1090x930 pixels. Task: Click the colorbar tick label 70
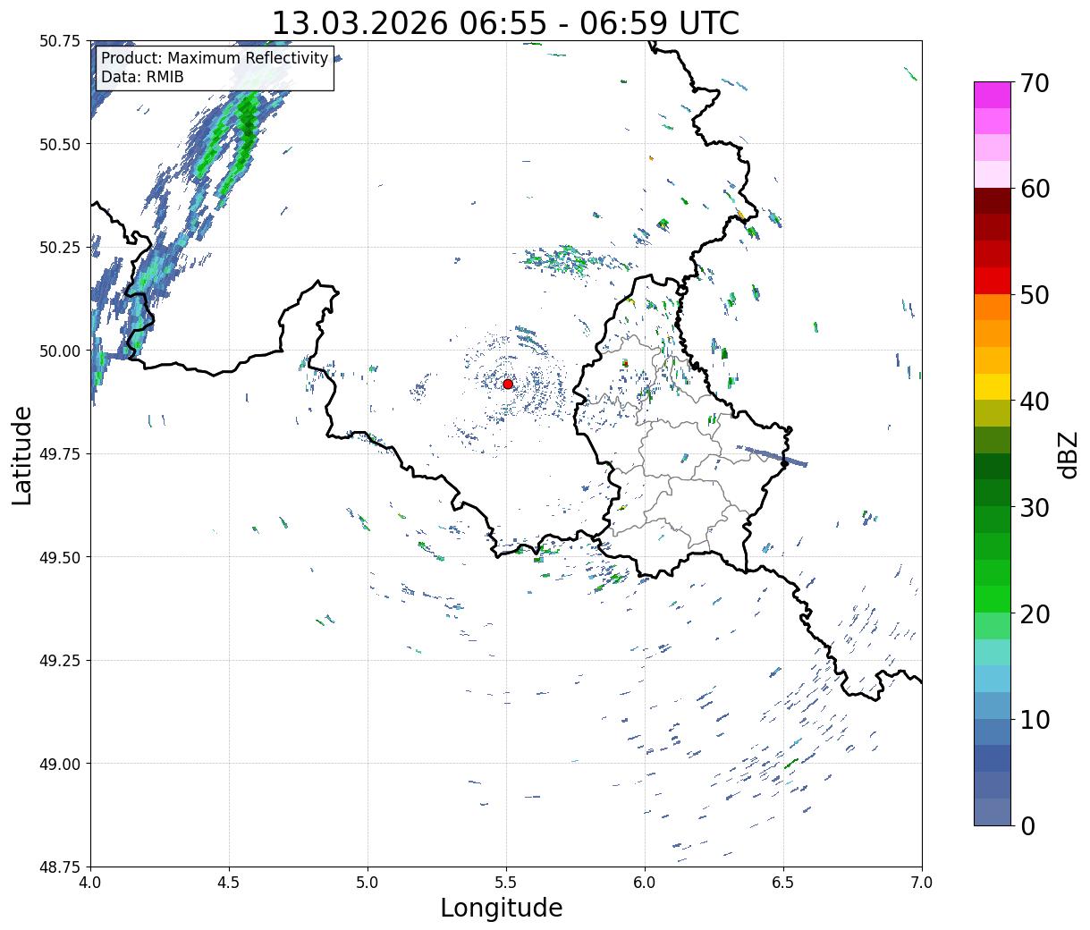click(x=1035, y=83)
